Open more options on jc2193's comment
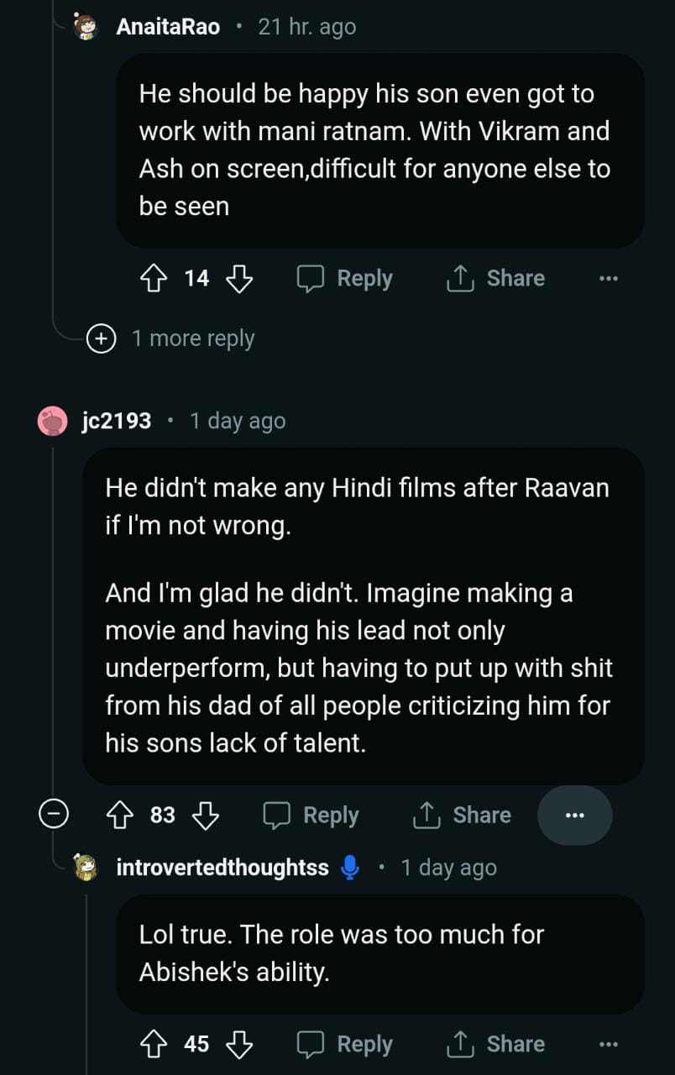 (574, 815)
